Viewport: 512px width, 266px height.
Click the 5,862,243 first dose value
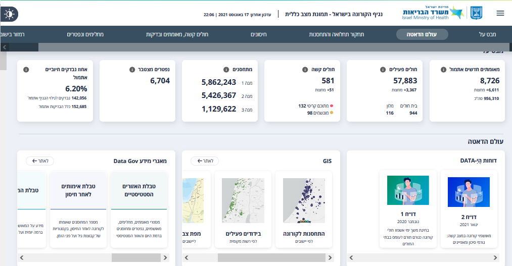[219, 82]
